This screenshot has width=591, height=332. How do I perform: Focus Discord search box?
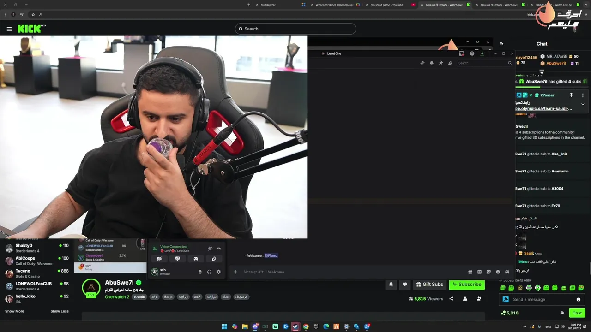coord(485,63)
